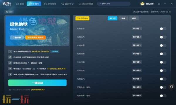Image resolution: width=176 pixels, height=105 pixels.
Task: Check the agreement checkbox below launch button
Action: (10, 90)
